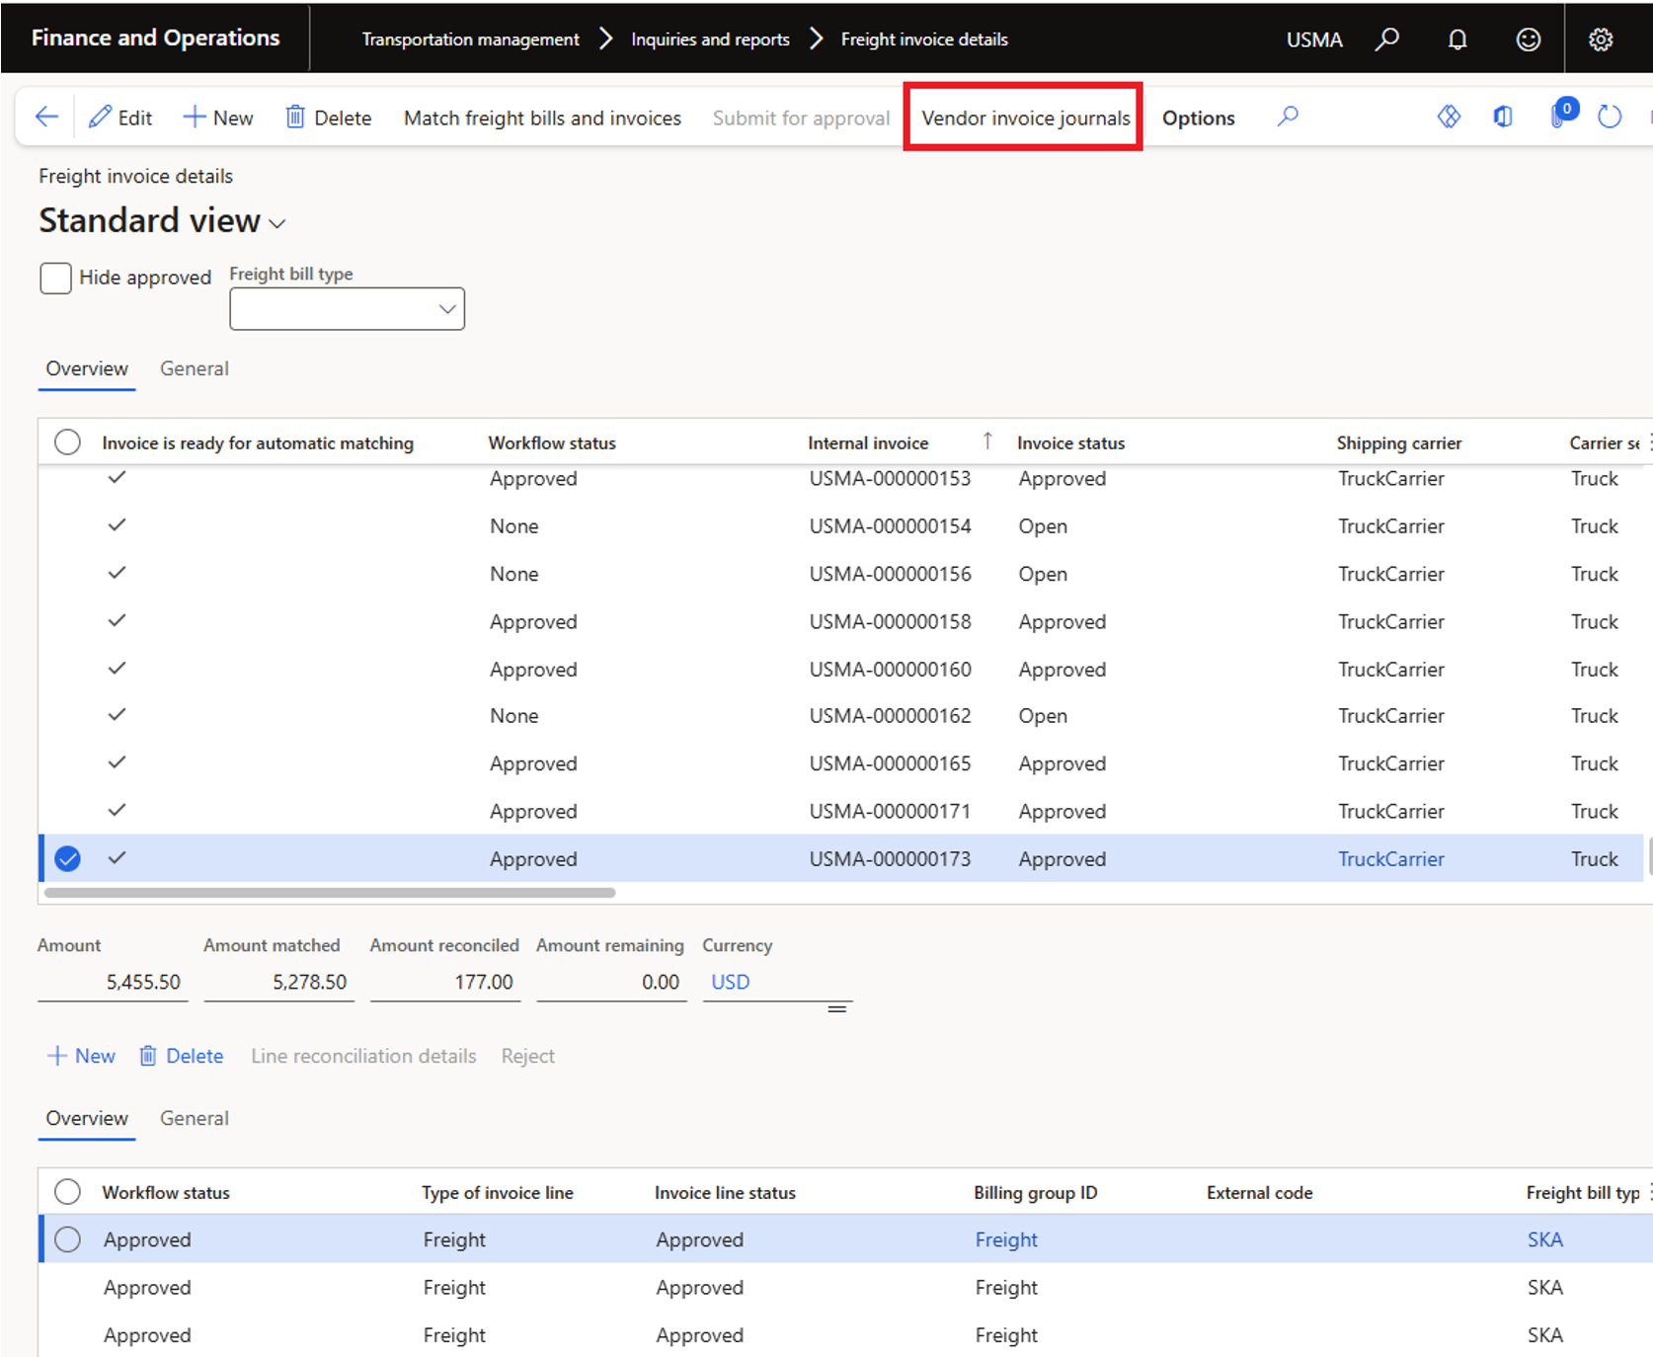1653x1357 pixels.
Task: Open the settings gear
Action: coord(1601,40)
